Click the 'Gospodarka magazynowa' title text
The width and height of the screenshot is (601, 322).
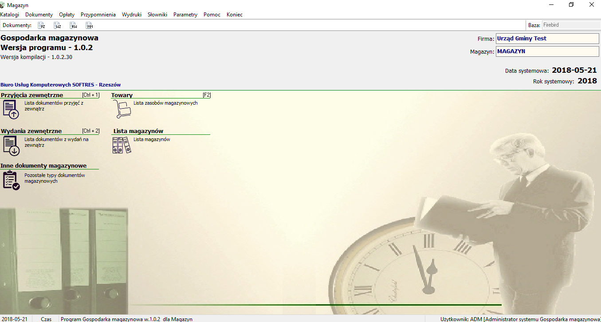(x=49, y=38)
